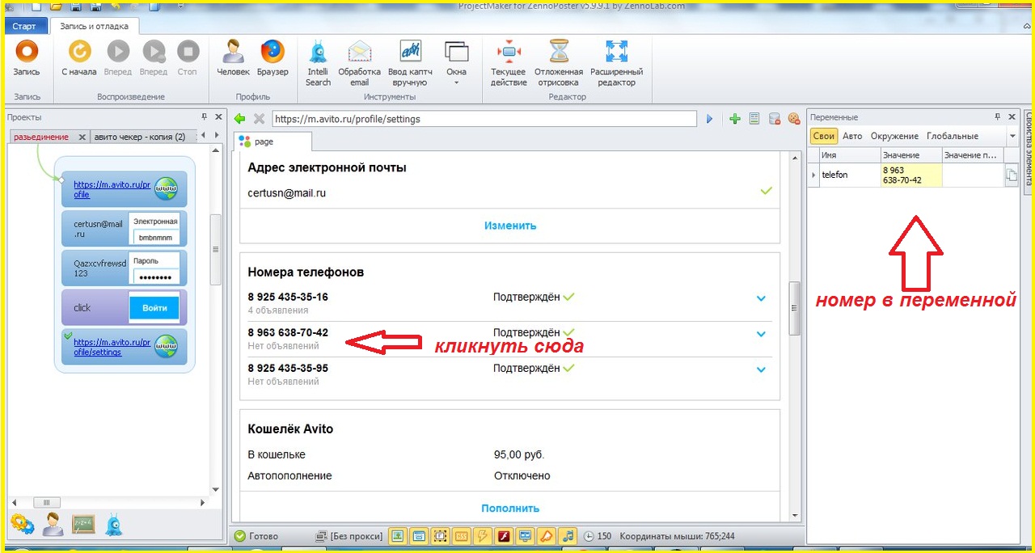This screenshot has height=553, width=1035.
Task: Click the browser back green arrow
Action: coord(239,119)
